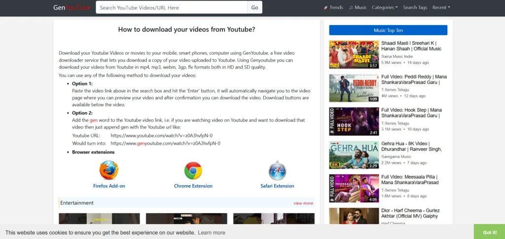Open the Safari Extension link

point(277,186)
